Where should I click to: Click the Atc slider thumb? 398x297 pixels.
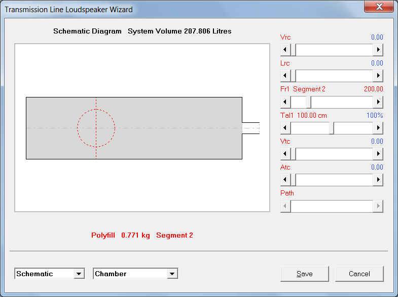293,180
